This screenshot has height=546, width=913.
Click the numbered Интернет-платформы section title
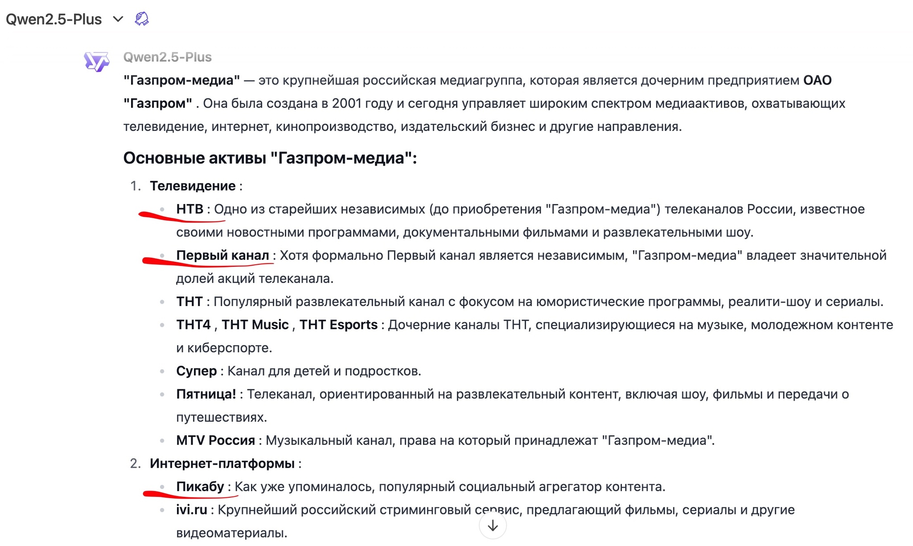(222, 464)
